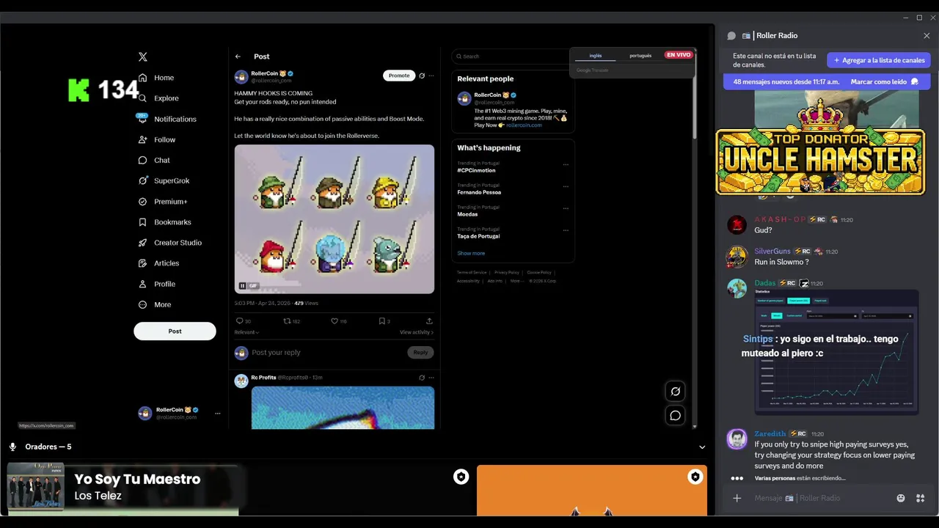939x528 pixels.
Task: Collapse the Oradores speakers panel chevron
Action: coord(702,447)
